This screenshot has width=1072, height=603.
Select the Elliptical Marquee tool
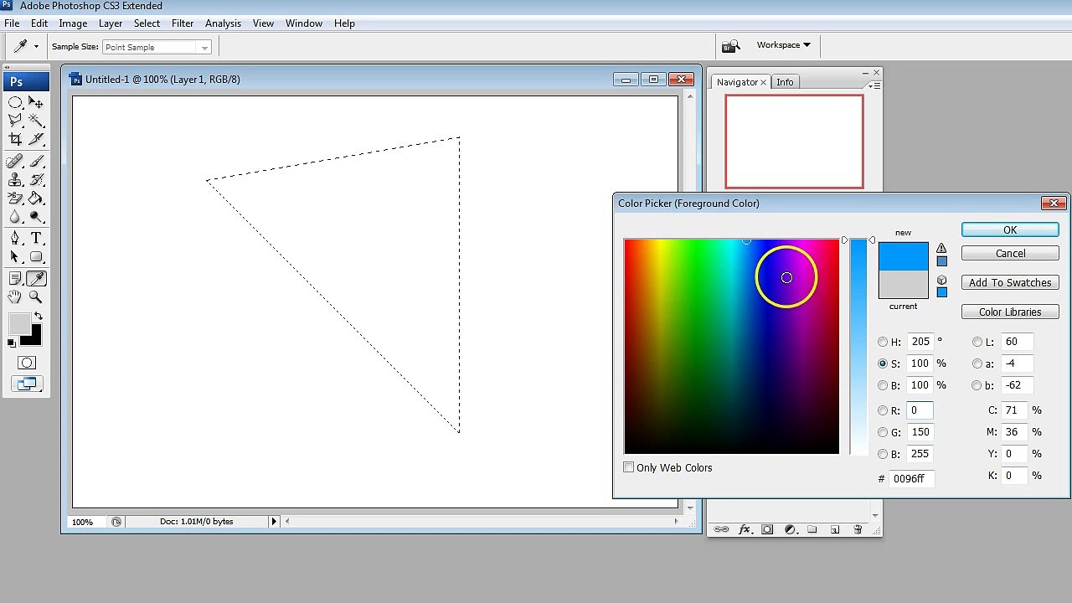[x=15, y=102]
